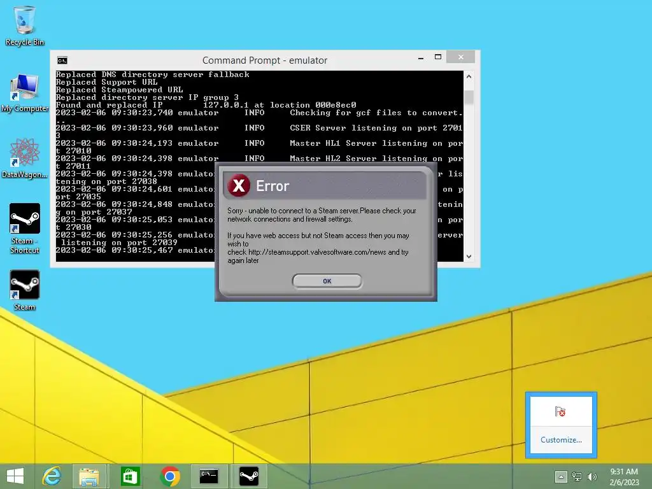The width and height of the screenshot is (652, 489).
Task: Click the Action Center flag icon in popup
Action: click(x=560, y=412)
